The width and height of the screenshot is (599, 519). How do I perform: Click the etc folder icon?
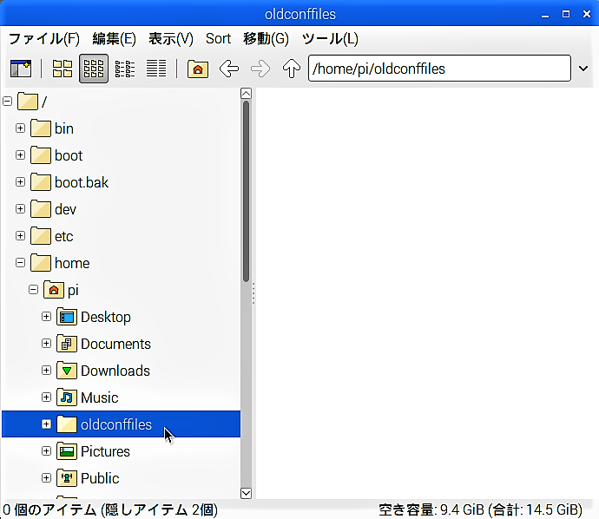coord(41,236)
